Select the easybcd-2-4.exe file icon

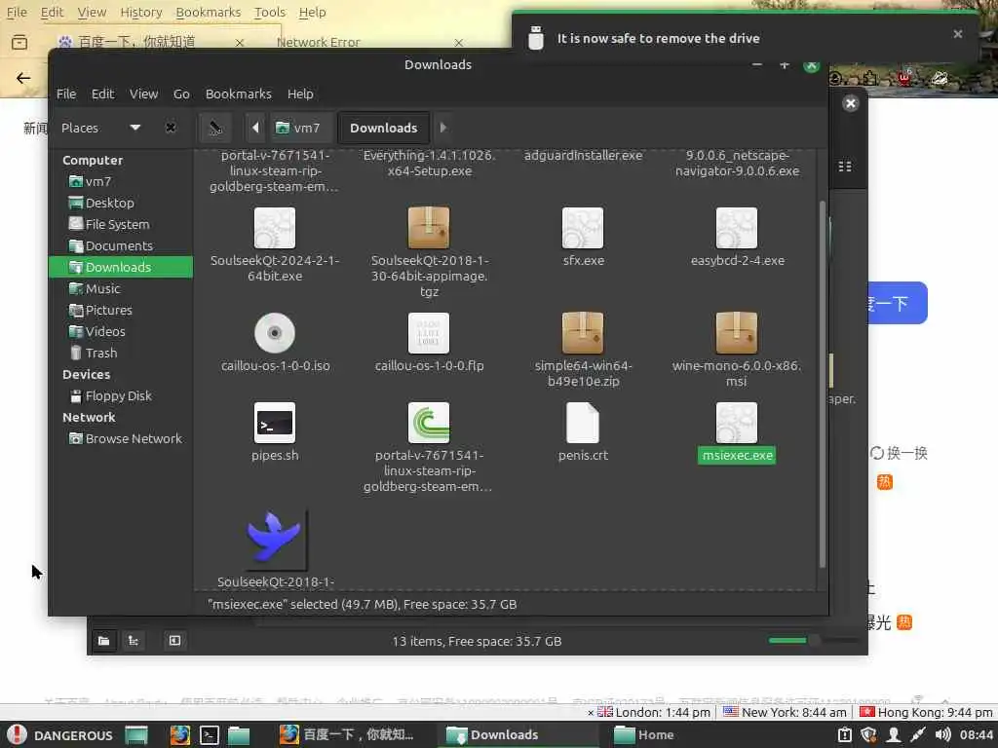[737, 228]
